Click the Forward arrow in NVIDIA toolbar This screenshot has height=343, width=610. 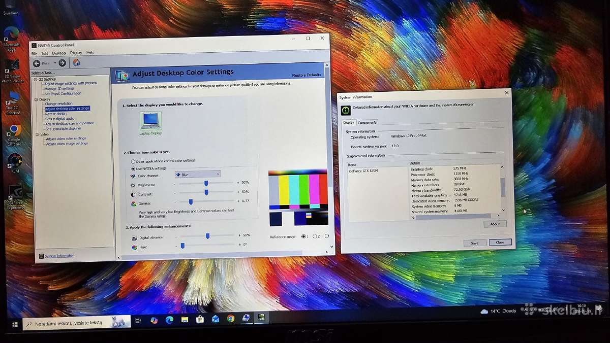click(62, 63)
